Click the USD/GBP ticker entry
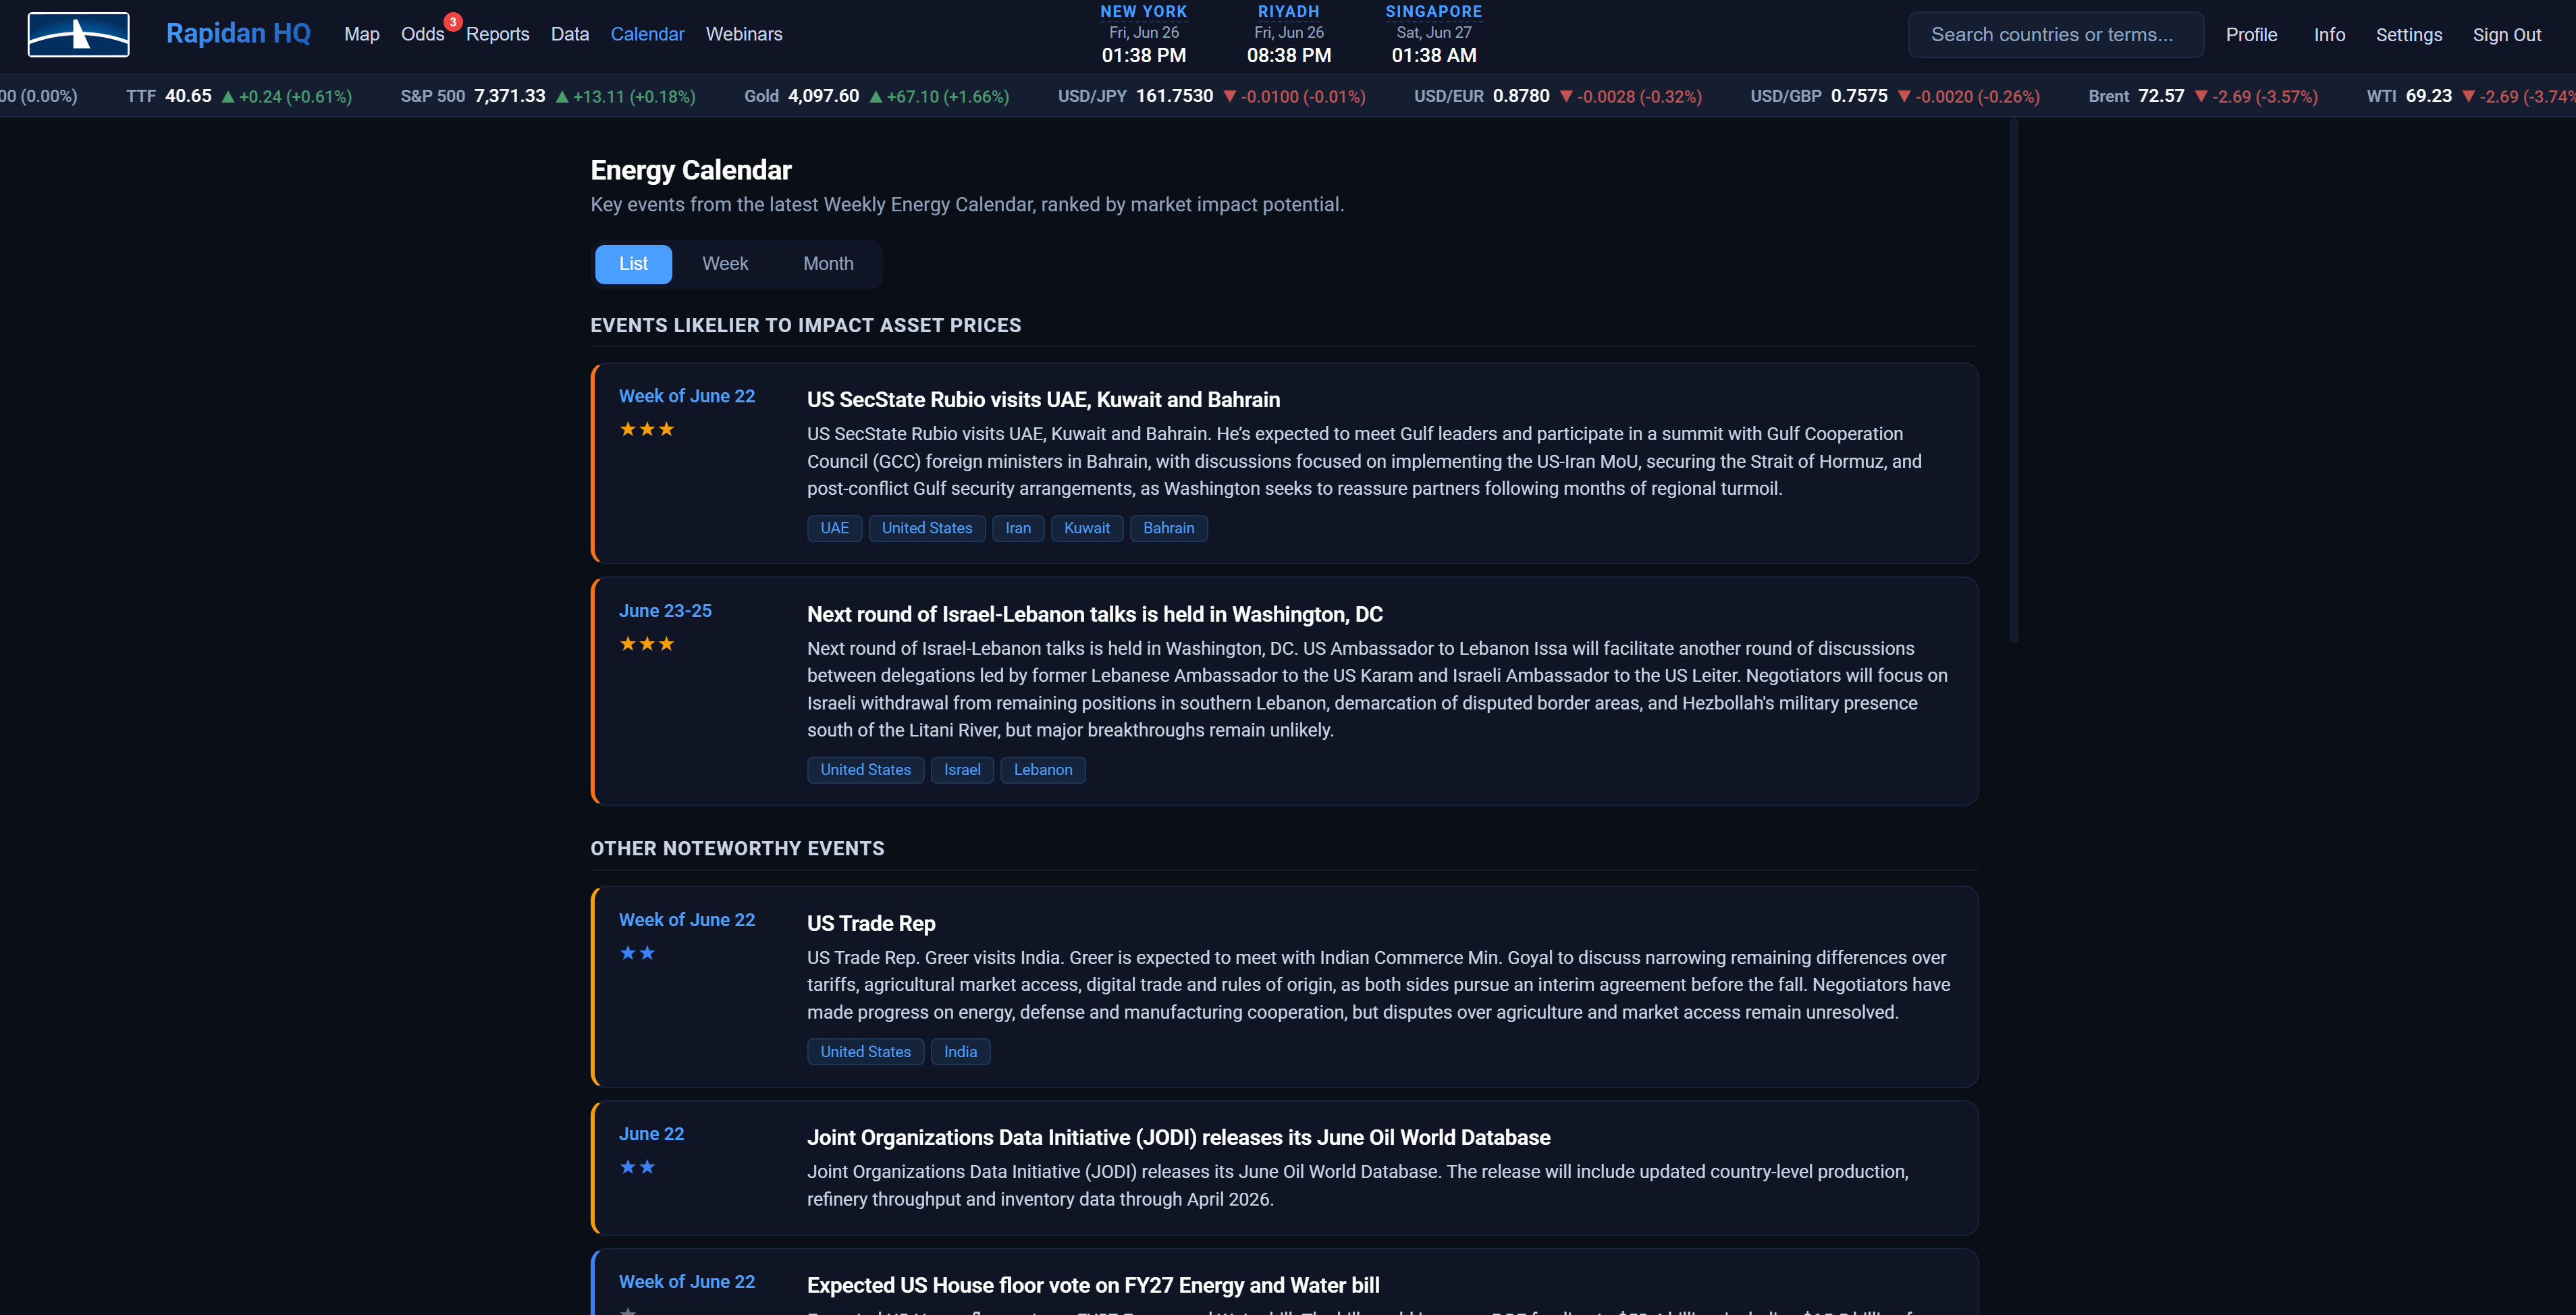This screenshot has width=2576, height=1315. coord(1895,96)
